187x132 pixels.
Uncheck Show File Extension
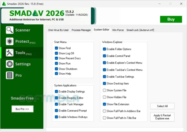coord(104,104)
